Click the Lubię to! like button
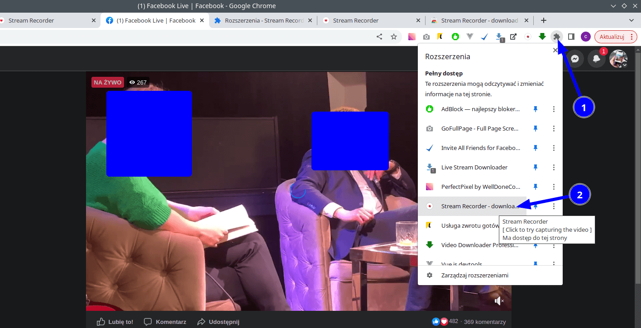 (115, 322)
